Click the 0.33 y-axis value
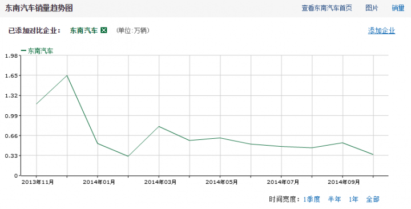 pyautogui.click(x=11, y=156)
